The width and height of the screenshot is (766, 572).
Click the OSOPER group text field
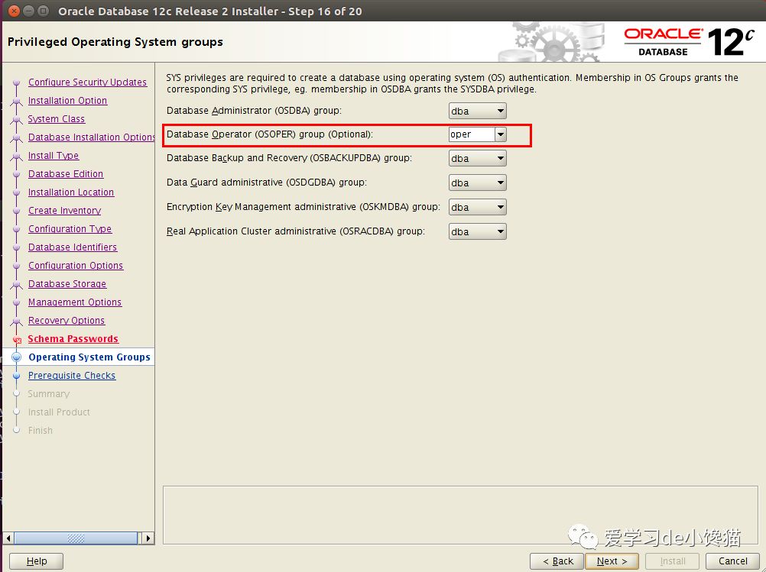[x=472, y=134]
